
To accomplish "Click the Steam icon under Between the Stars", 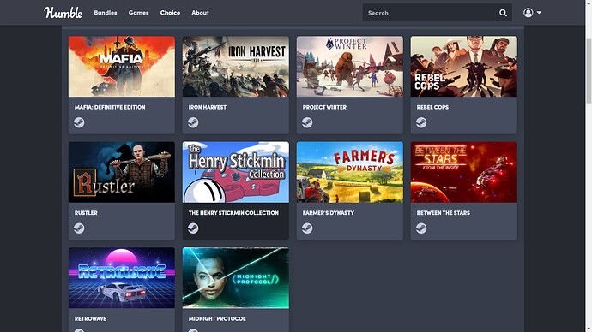I will [421, 228].
